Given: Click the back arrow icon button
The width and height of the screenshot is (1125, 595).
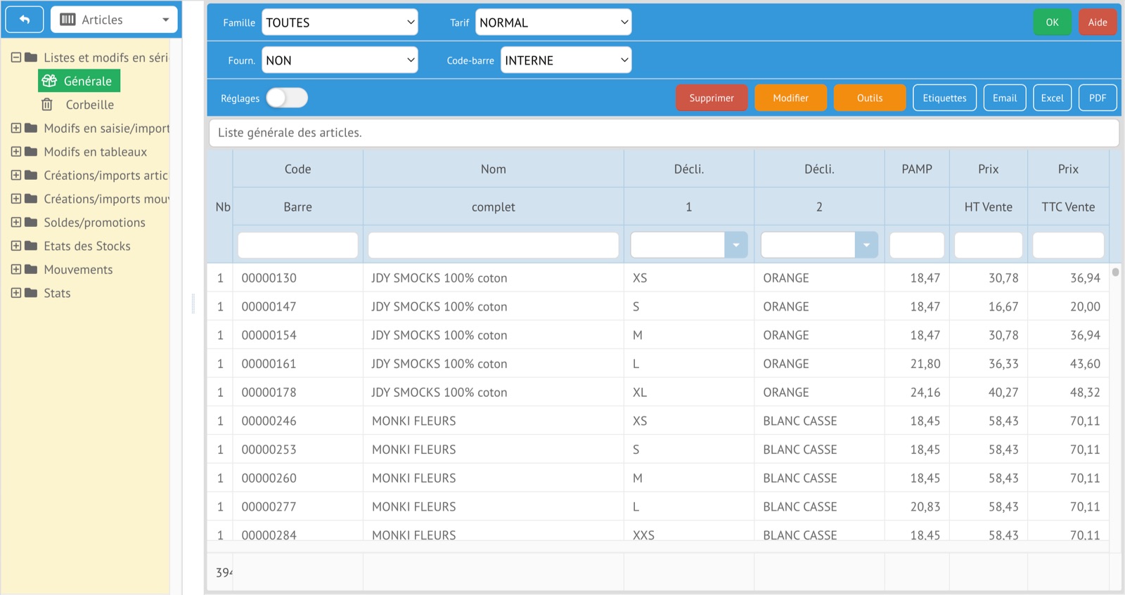Looking at the screenshot, I should click(25, 20).
